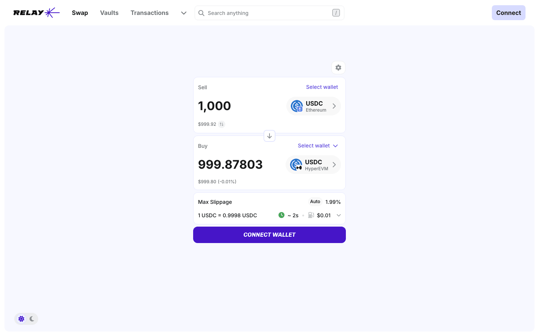This screenshot has height=336, width=539.
Task: Open the sell token selector USDC Ethereum
Action: point(314,106)
